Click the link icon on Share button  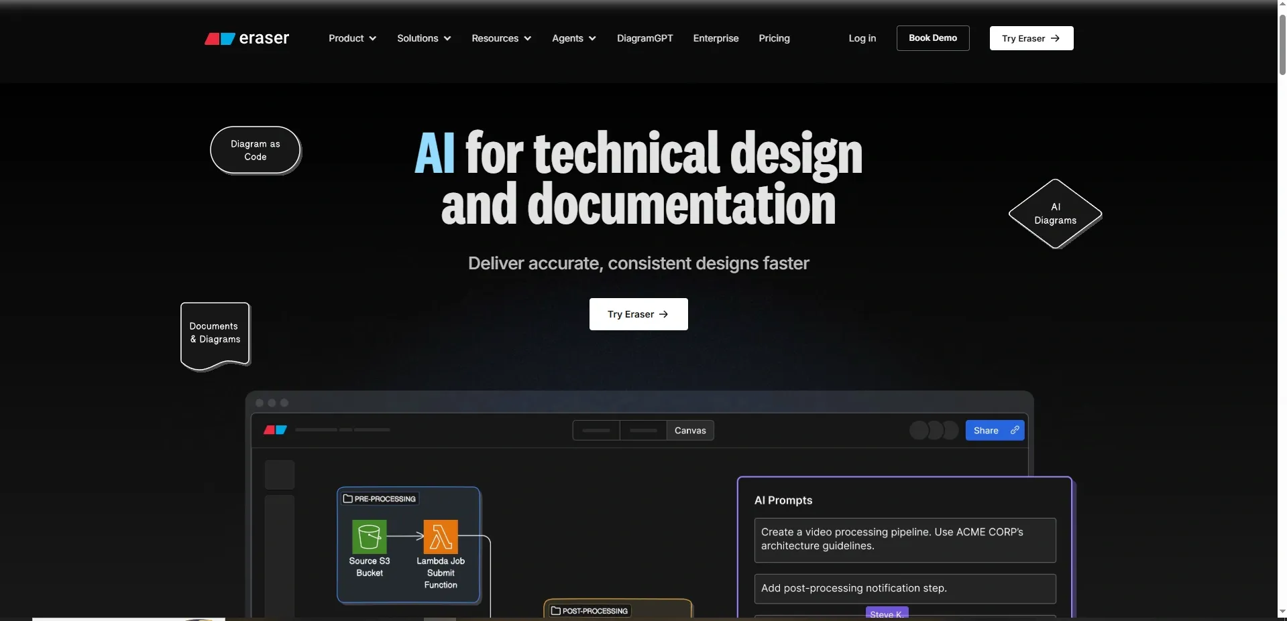point(1015,430)
